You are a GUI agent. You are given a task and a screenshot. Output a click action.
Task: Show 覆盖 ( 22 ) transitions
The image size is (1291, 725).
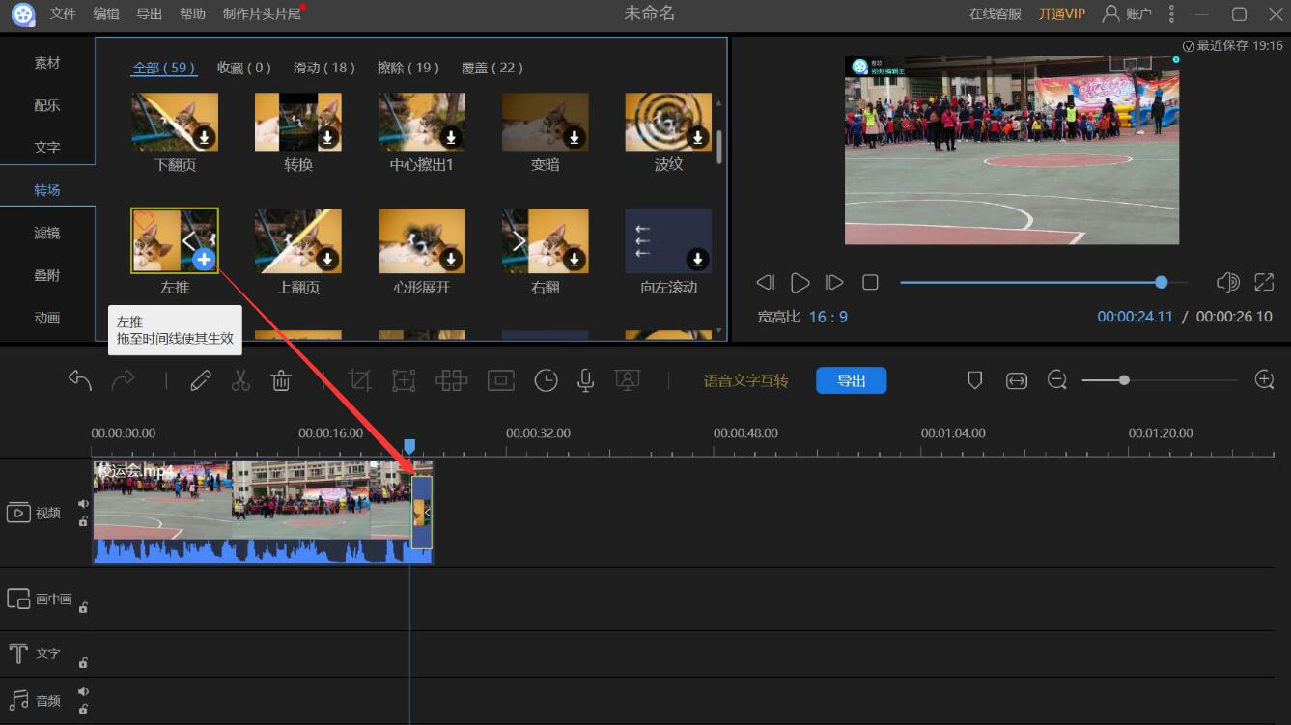492,68
